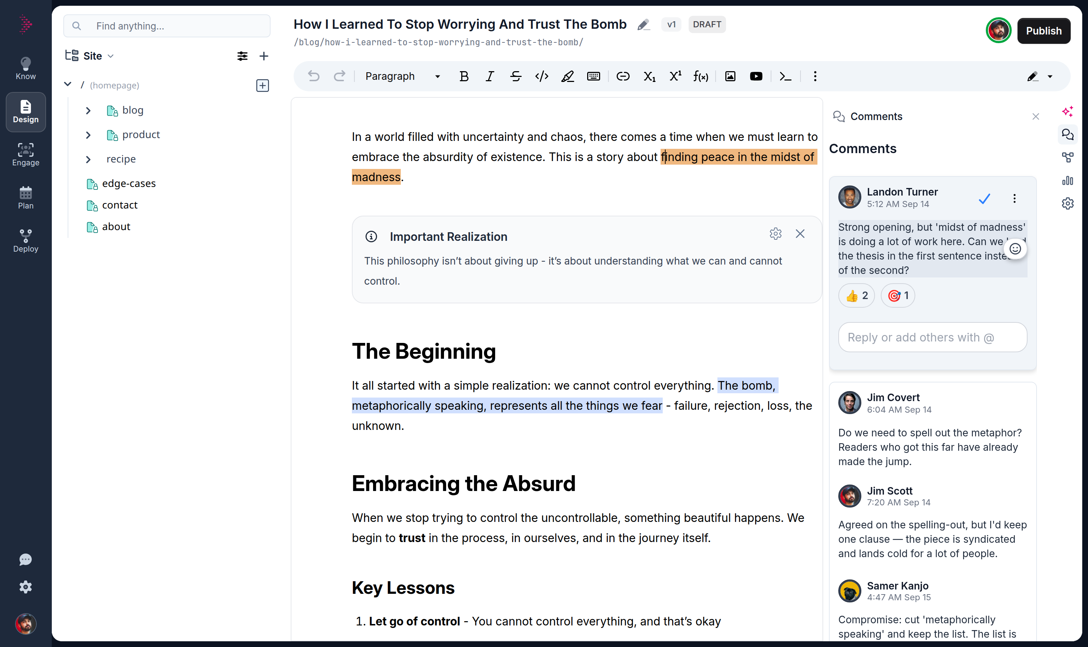Insert a math formula f(x)
This screenshot has height=647, width=1088.
coord(701,76)
